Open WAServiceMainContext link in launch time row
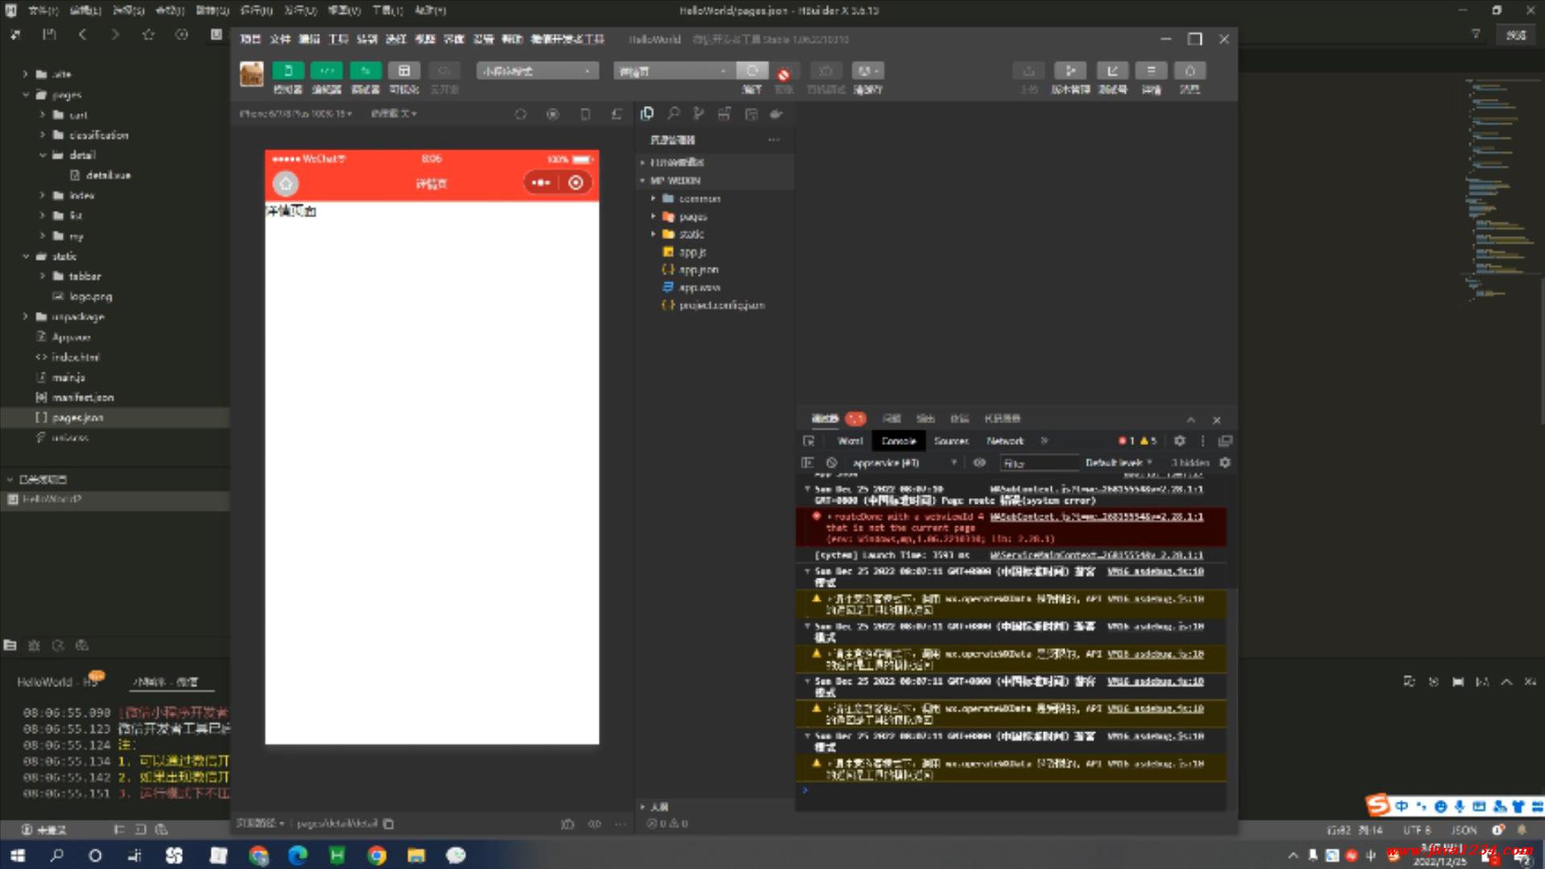The image size is (1545, 869). (1097, 555)
